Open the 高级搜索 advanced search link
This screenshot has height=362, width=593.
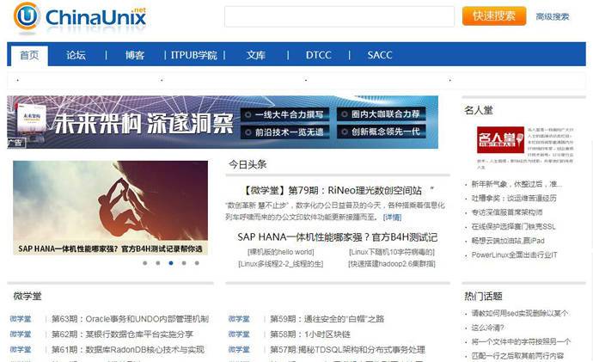(552, 16)
